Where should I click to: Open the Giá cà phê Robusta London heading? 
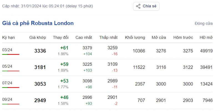(38, 23)
